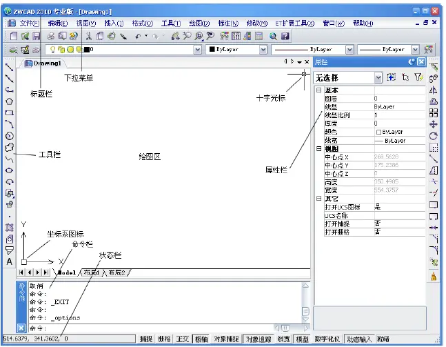Viewport: 446px width, 347px height.
Task: Click the coordinate readout in status bar
Action: (68, 339)
